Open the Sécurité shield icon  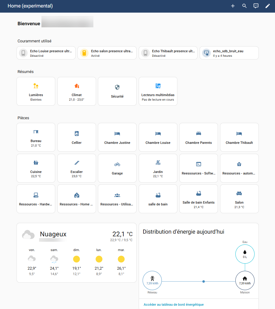(117, 87)
